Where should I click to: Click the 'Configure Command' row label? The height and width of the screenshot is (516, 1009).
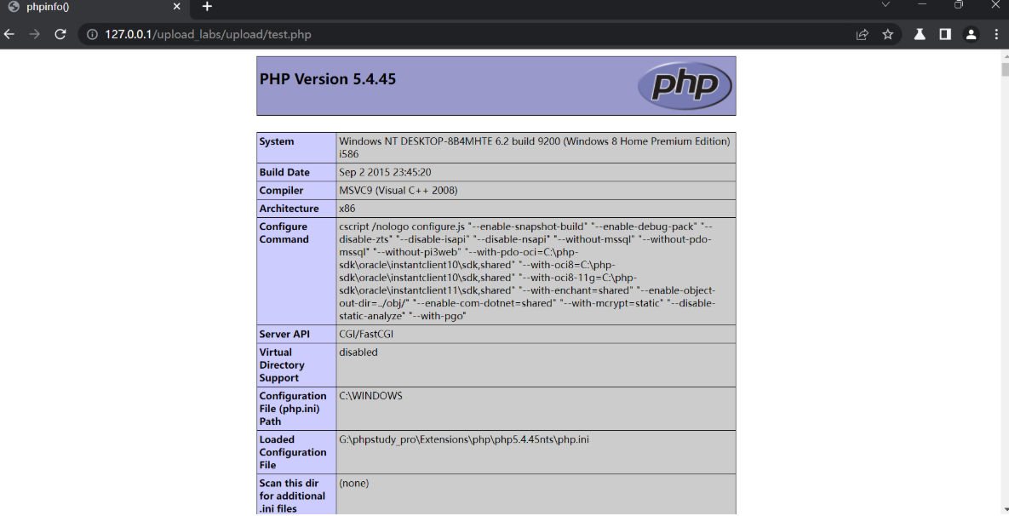(x=284, y=233)
